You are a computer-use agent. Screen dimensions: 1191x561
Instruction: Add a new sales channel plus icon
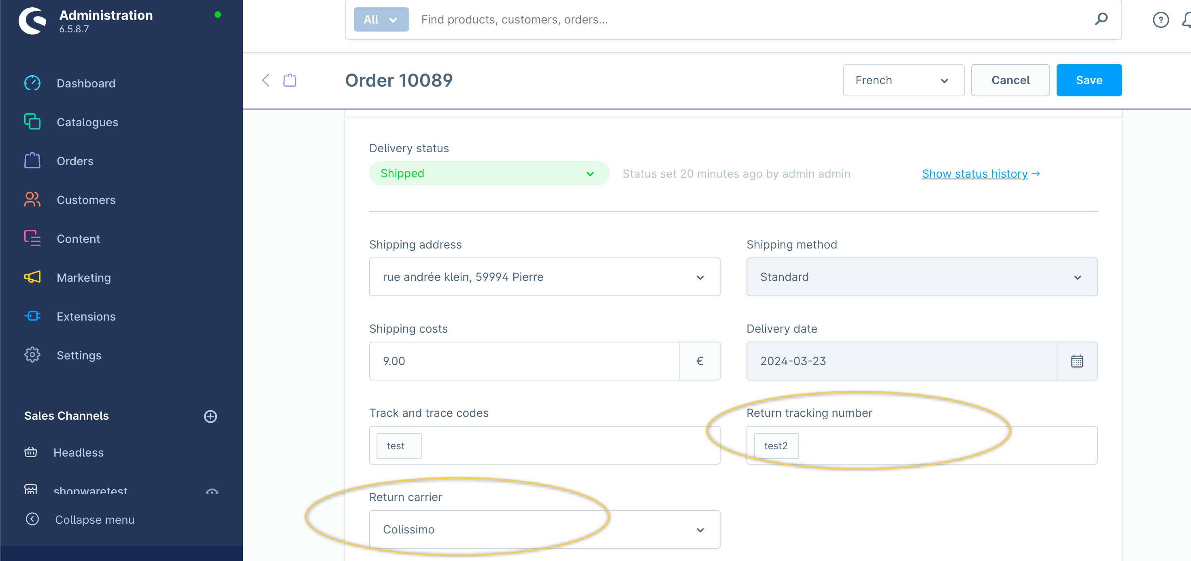coord(211,416)
